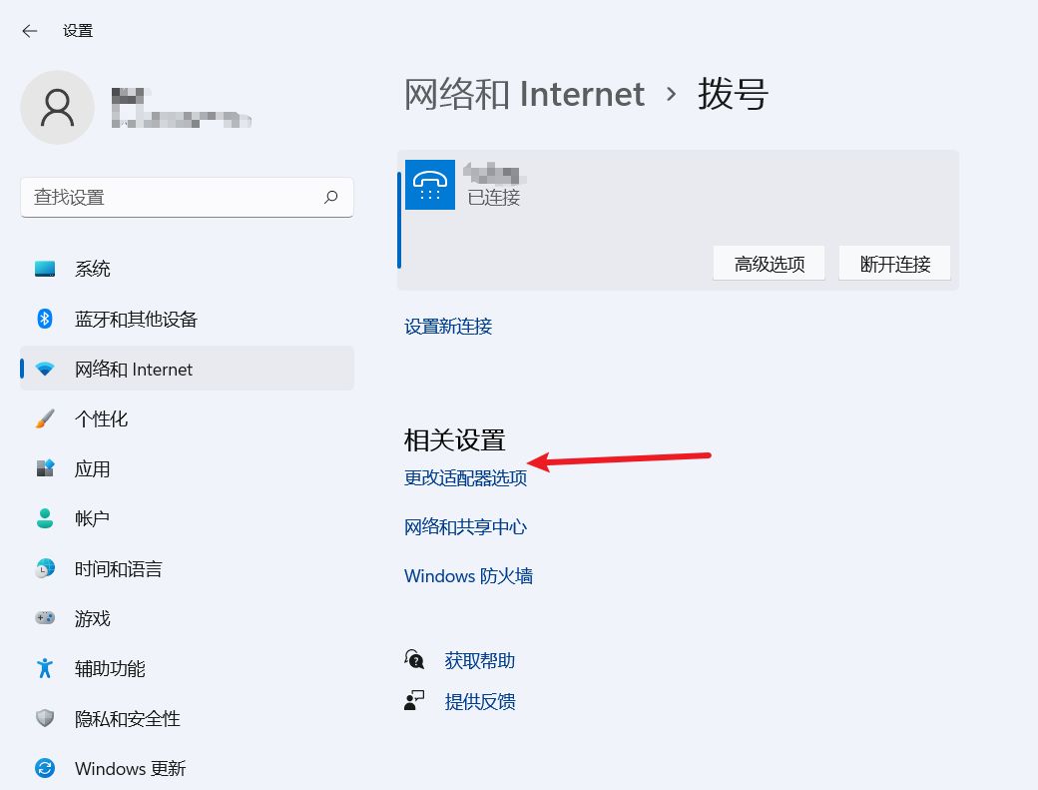
Task: Click the Bluetooth icon in sidebar
Action: [45, 319]
